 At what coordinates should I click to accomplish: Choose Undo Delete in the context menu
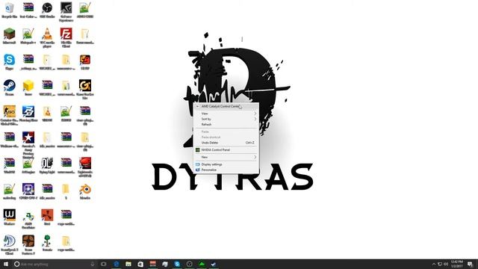226,143
